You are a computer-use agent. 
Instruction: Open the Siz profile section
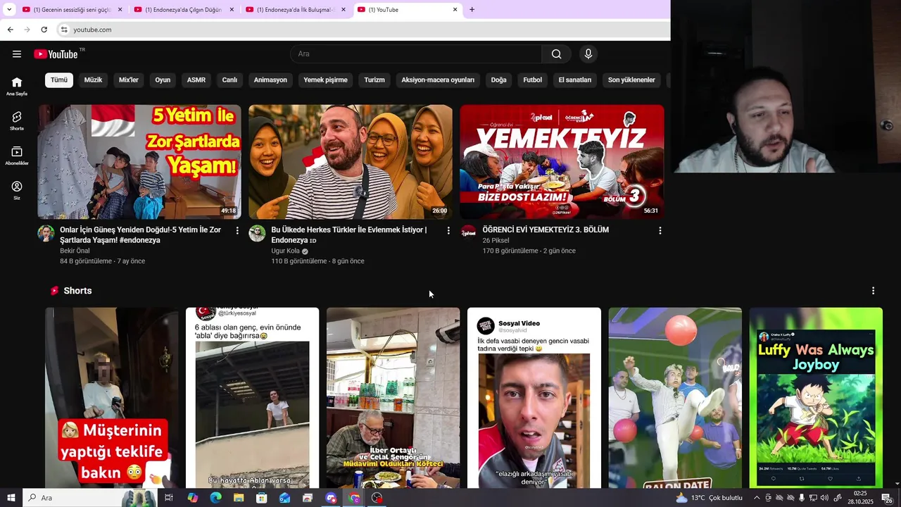click(x=17, y=190)
